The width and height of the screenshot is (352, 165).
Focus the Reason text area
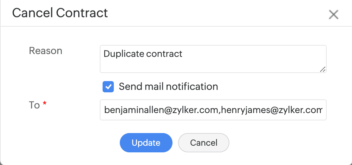[x=213, y=59]
